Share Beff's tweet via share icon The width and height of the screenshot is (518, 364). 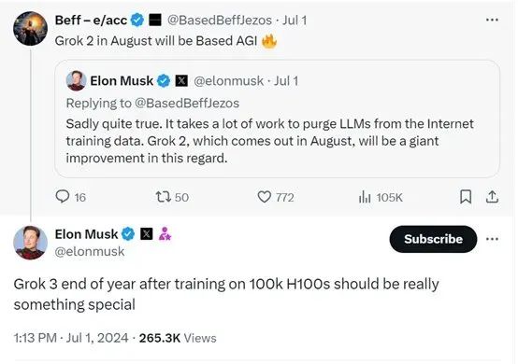tap(492, 197)
